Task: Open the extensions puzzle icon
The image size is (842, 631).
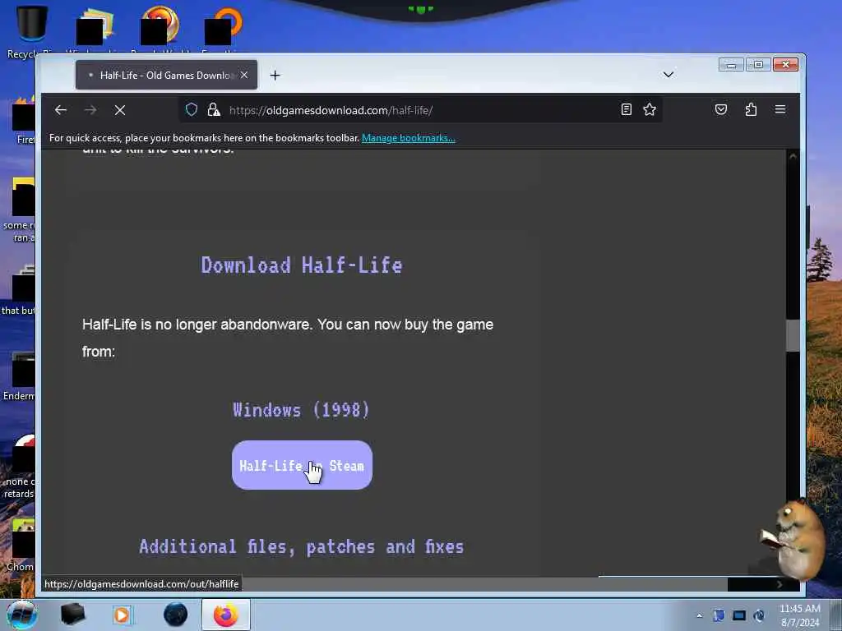Action: [751, 109]
